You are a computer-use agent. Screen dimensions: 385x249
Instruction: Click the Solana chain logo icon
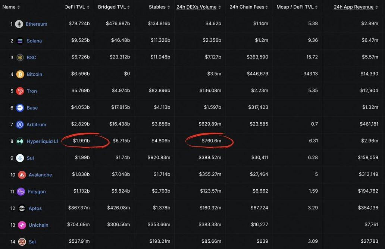click(20, 41)
